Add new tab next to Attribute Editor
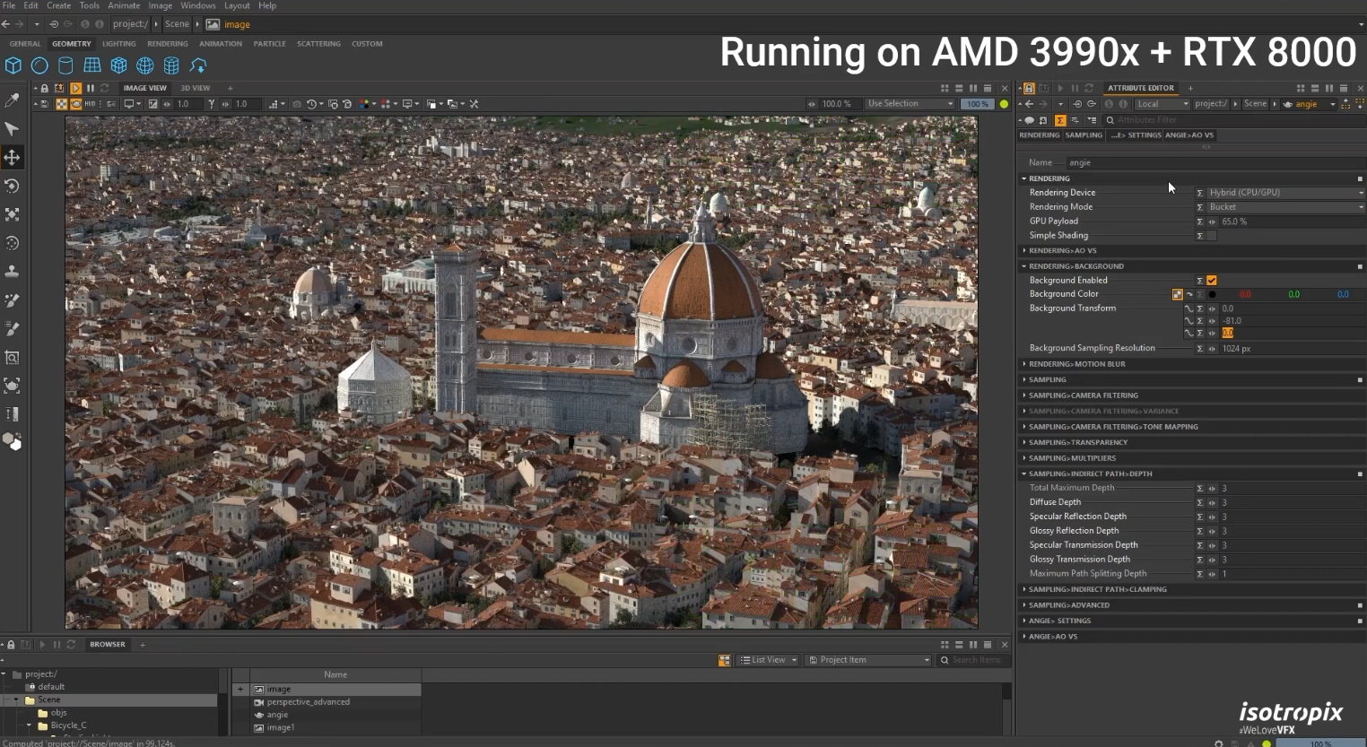1367x747 pixels. tap(1190, 89)
